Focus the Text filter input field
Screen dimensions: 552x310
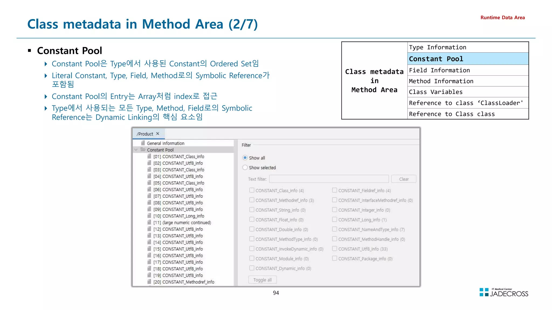click(x=329, y=179)
